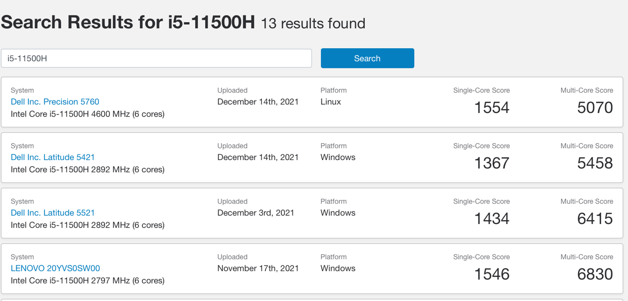The height and width of the screenshot is (301, 628).
Task: Open the Dell Inc. Precision 5760 result
Action: click(55, 102)
